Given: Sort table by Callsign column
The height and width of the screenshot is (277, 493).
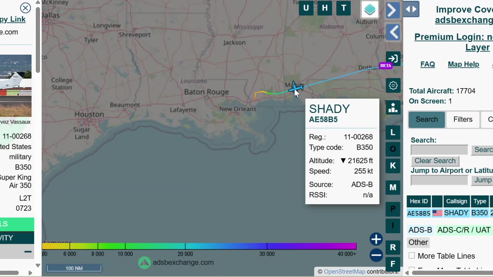Looking at the screenshot, I should click(456, 201).
